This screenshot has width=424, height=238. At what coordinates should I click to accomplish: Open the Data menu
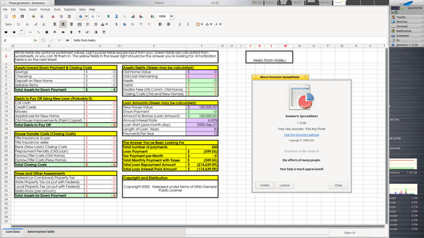82,9
